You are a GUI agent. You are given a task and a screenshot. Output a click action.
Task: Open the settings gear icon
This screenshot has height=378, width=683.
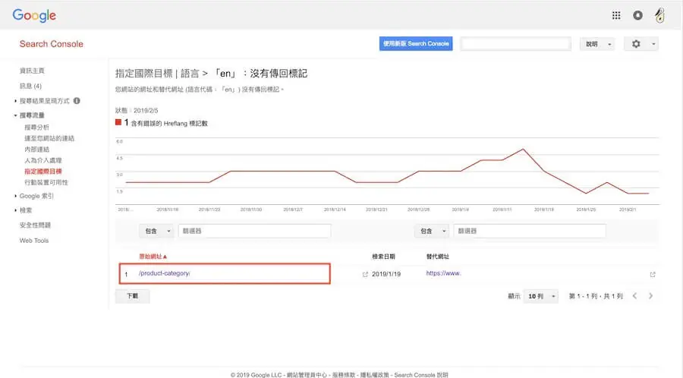pos(636,44)
